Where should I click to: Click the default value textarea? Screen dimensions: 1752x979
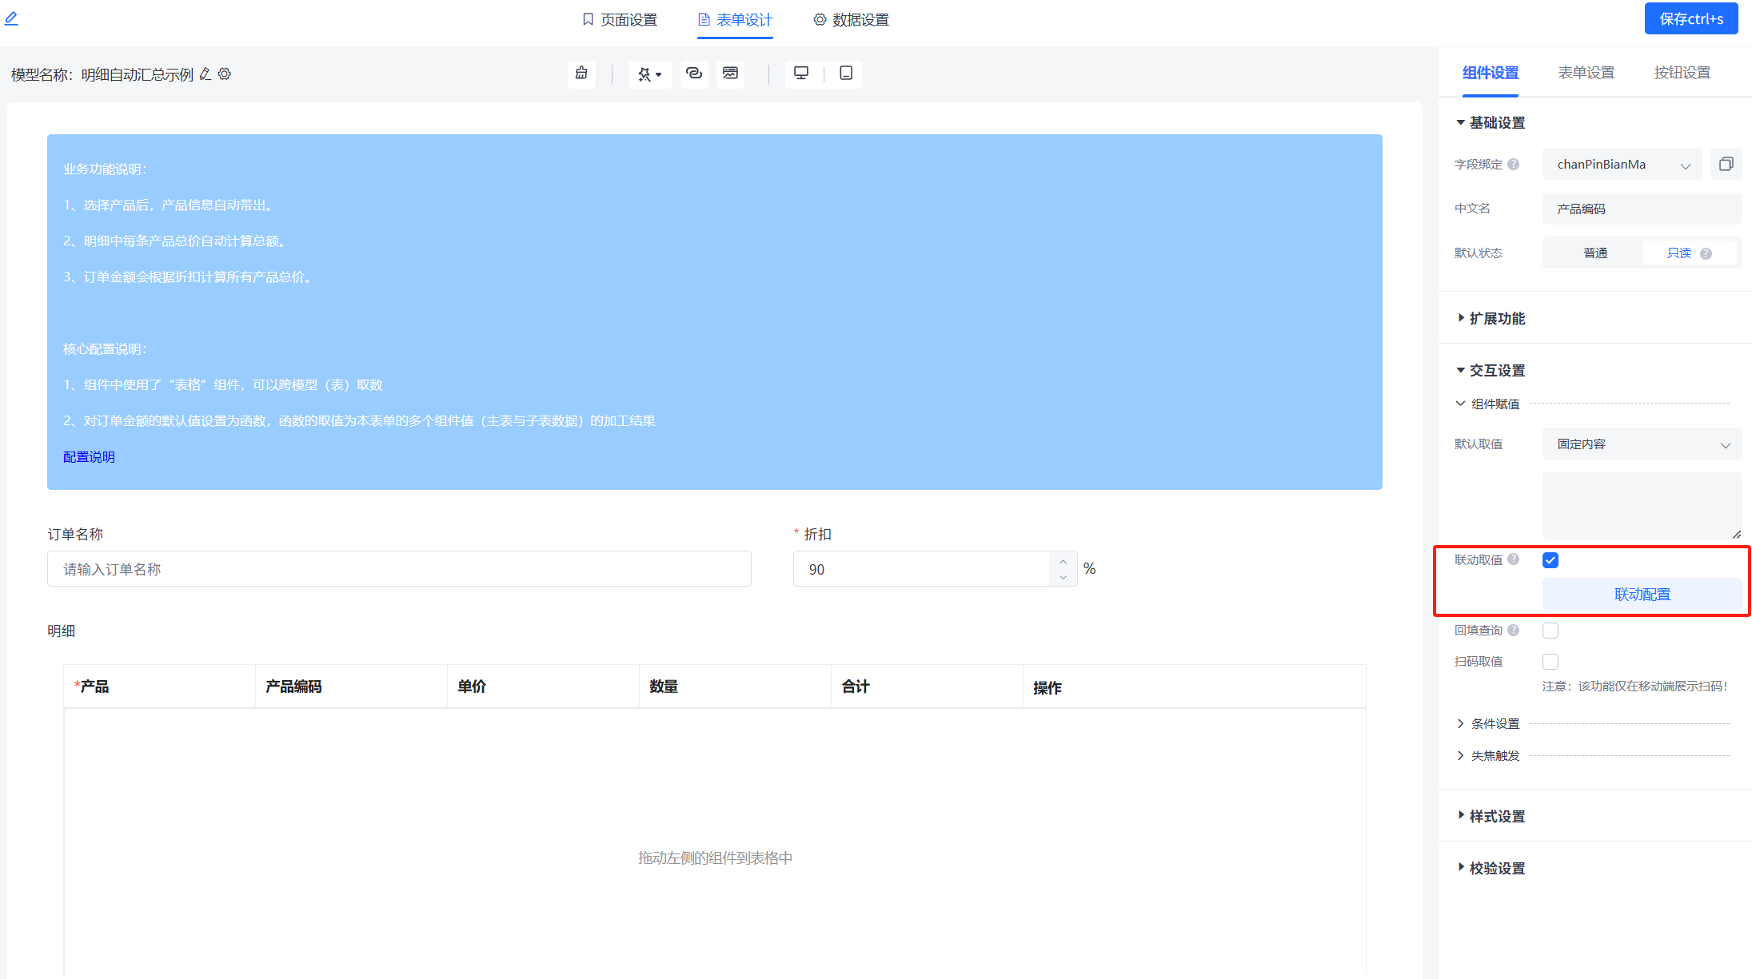pyautogui.click(x=1642, y=506)
